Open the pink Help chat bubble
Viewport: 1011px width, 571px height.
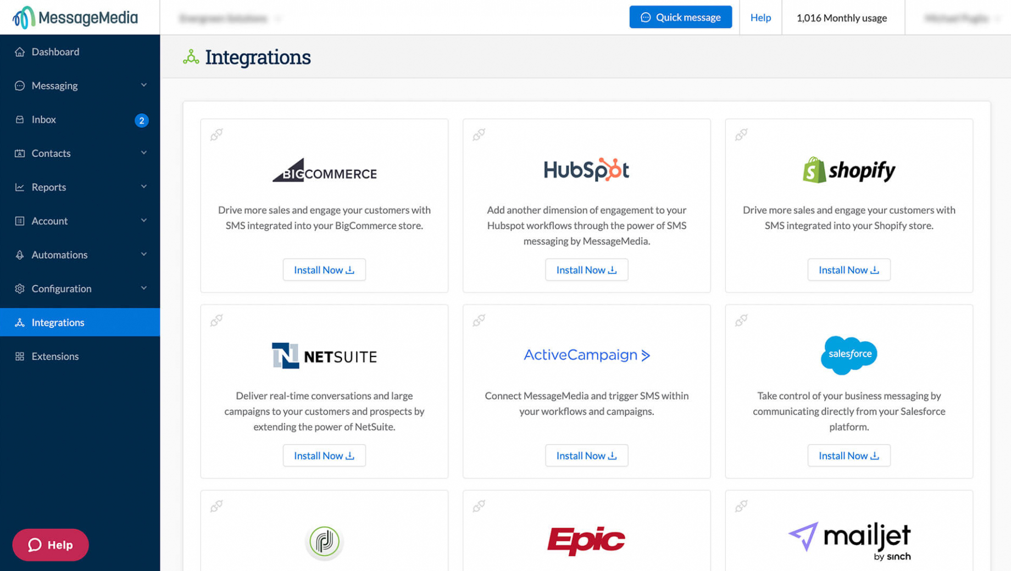pyautogui.click(x=50, y=545)
